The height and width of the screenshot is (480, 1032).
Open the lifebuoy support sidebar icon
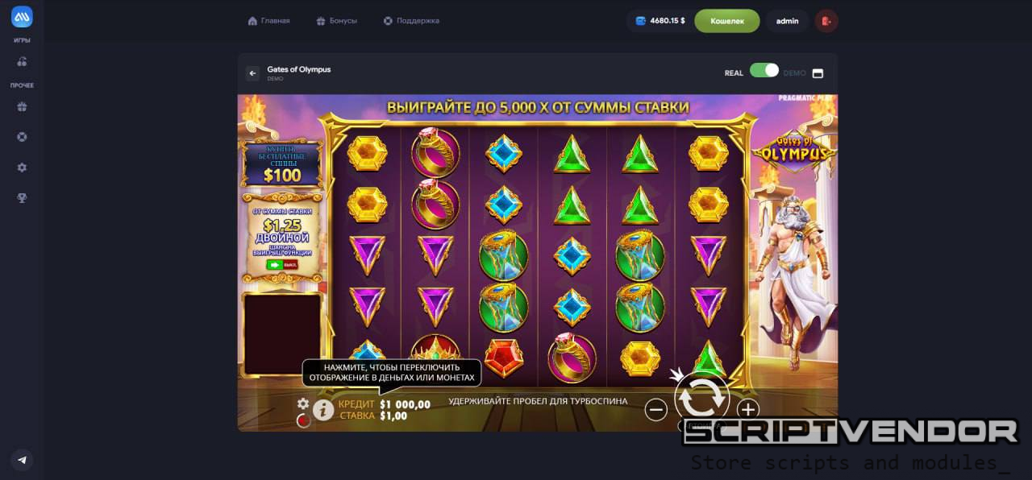point(22,137)
